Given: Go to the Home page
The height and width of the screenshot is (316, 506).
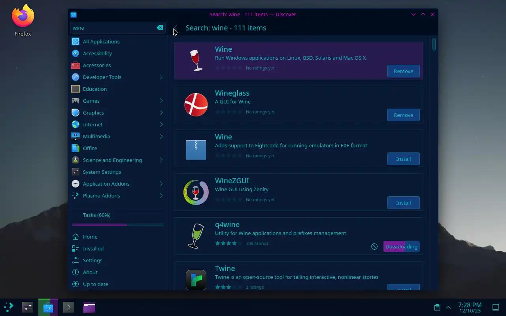Looking at the screenshot, I should pos(117,237).
